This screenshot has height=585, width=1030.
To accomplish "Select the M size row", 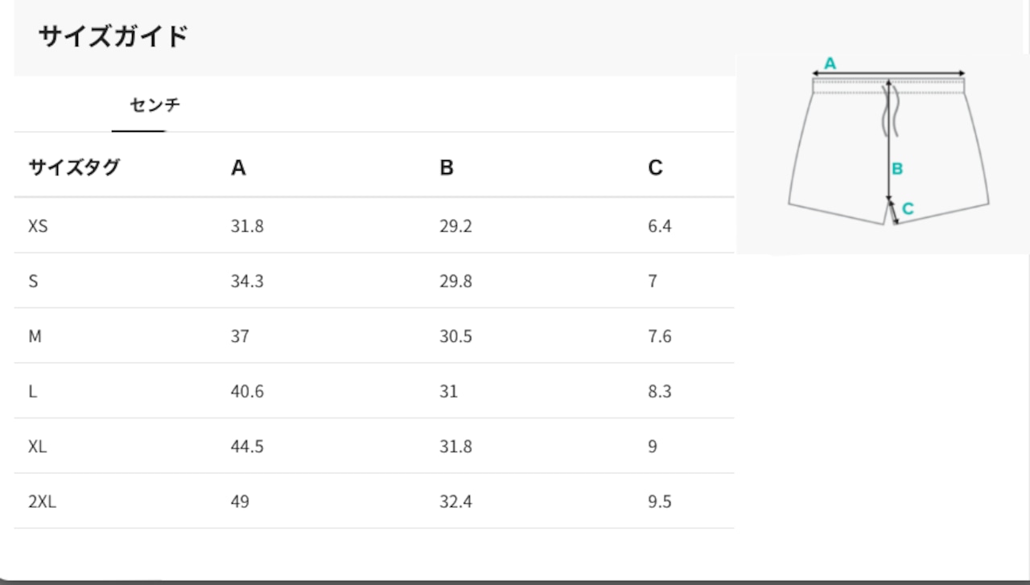I will tap(374, 336).
